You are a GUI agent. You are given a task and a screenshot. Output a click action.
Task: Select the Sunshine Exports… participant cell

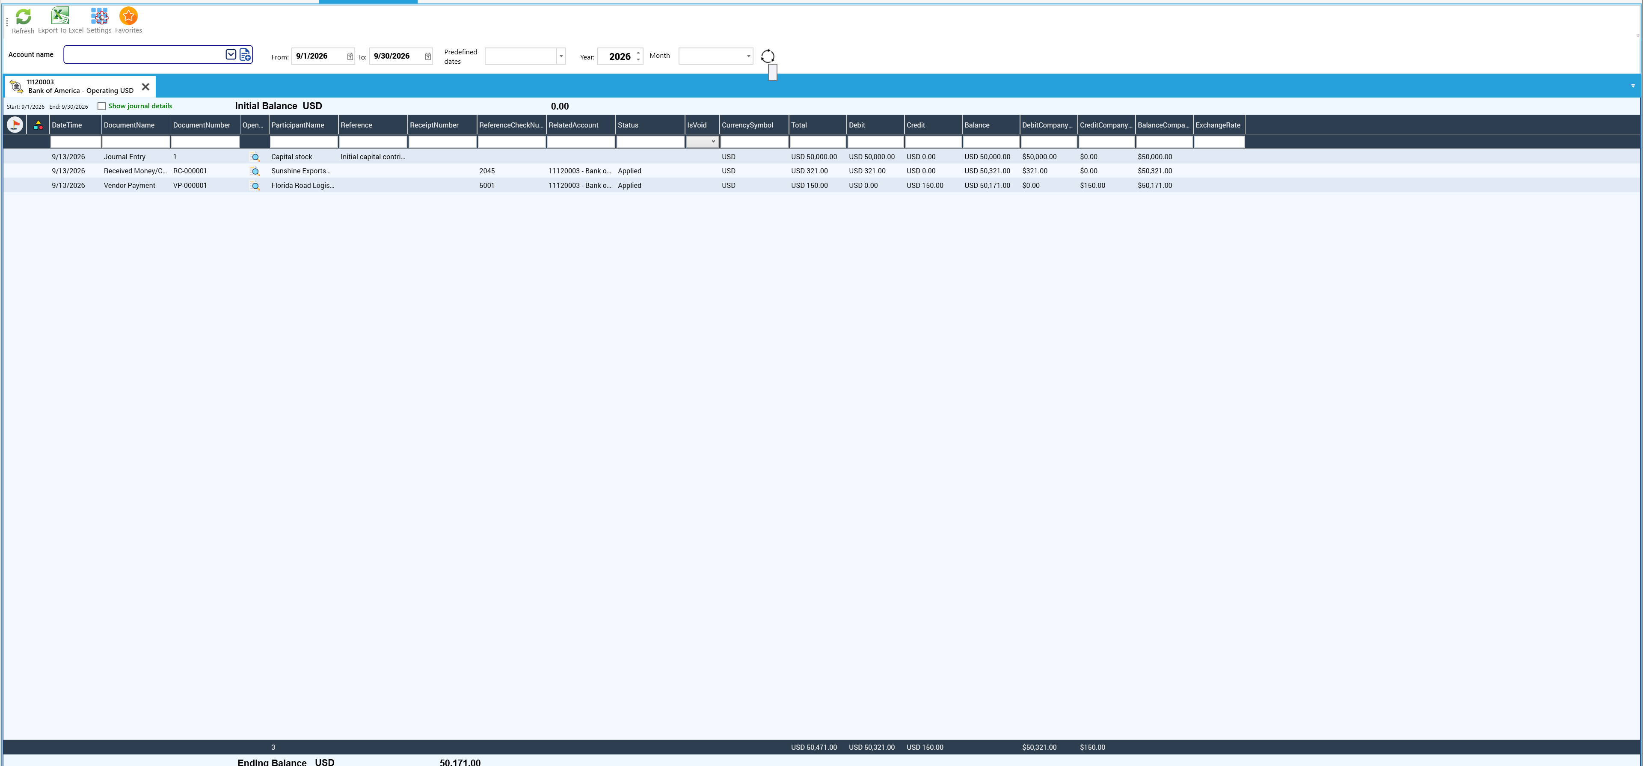point(304,171)
